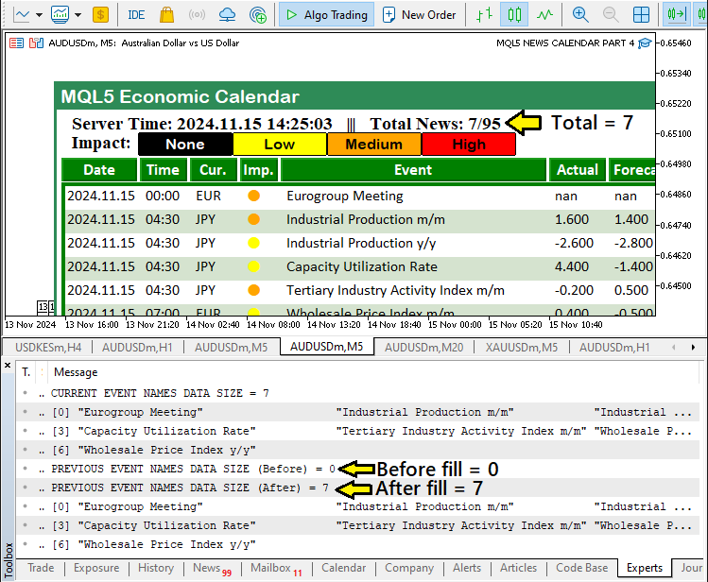
Task: Click the Imp. column header
Action: click(x=258, y=170)
